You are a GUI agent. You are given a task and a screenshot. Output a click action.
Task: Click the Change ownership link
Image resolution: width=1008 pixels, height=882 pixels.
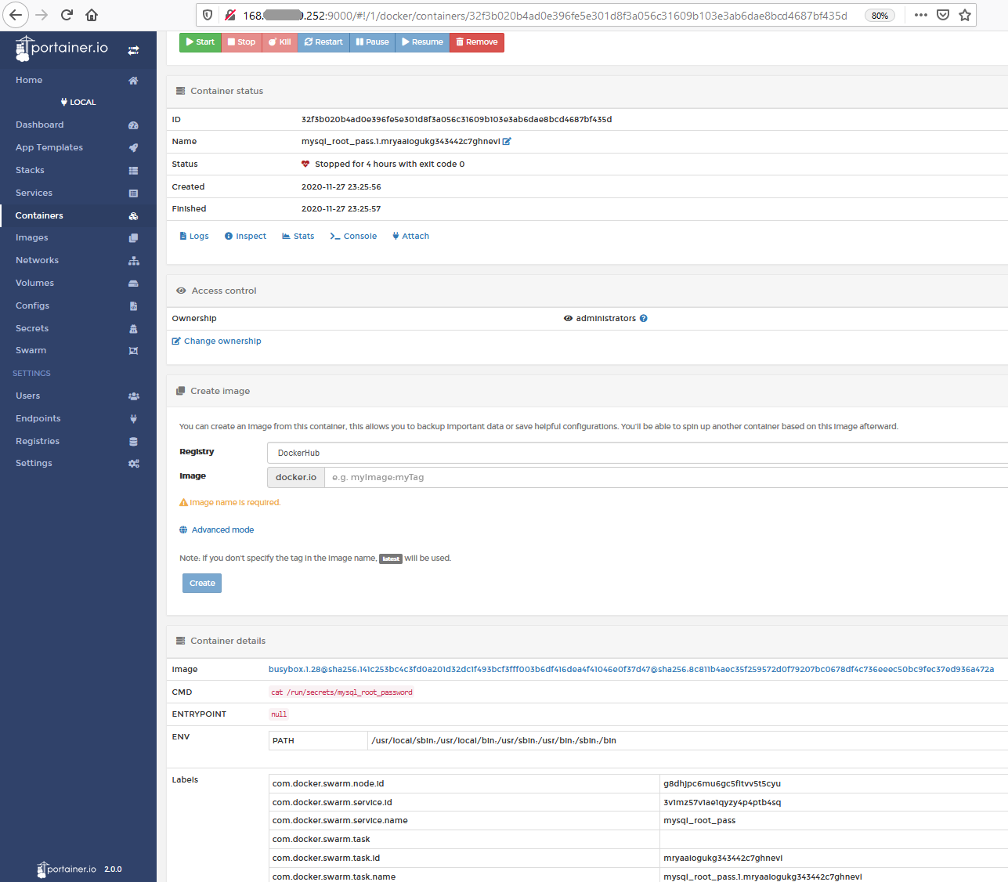point(217,341)
